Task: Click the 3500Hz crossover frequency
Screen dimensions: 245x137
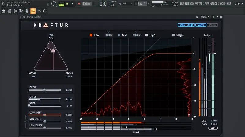Action: coord(136,35)
